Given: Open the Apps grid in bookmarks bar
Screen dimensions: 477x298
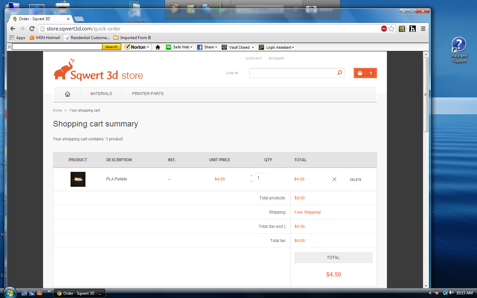Looking at the screenshot, I should 17,38.
